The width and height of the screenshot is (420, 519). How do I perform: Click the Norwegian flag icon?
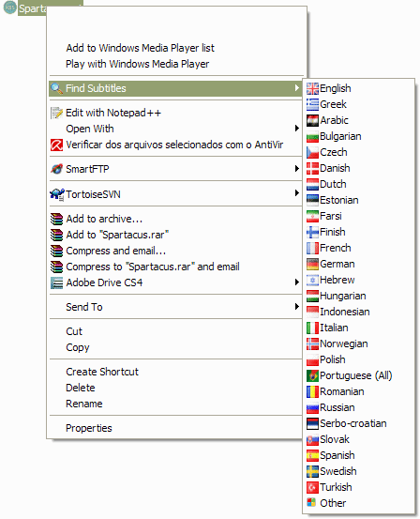pyautogui.click(x=312, y=343)
